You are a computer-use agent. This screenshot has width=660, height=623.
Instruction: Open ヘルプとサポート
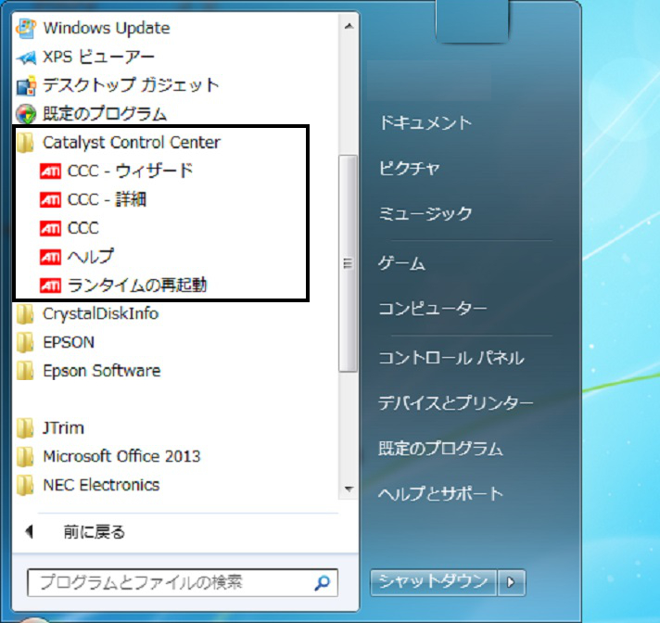click(440, 493)
